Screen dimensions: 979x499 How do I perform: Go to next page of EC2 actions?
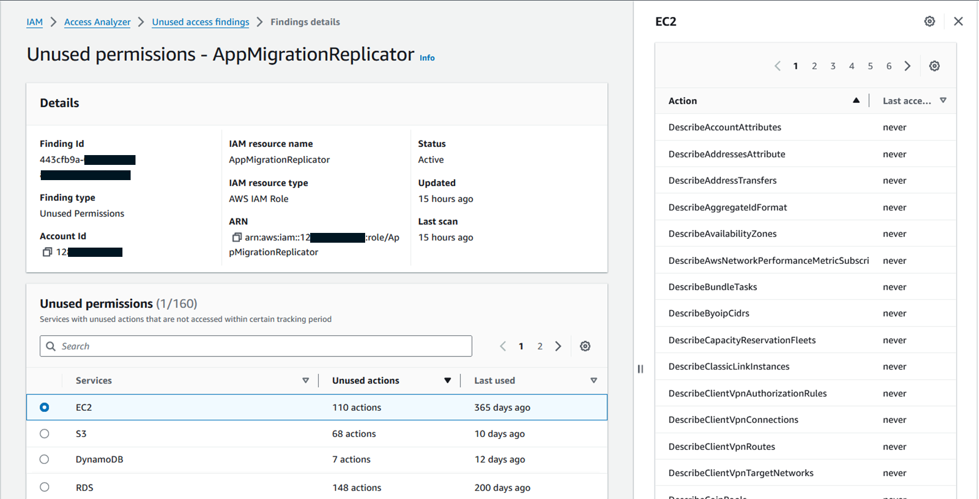tap(907, 66)
